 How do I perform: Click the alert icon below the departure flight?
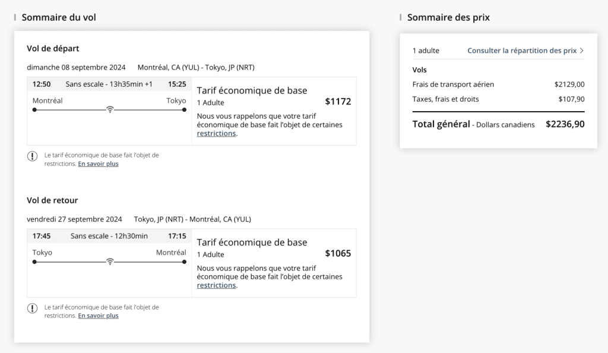coord(32,156)
